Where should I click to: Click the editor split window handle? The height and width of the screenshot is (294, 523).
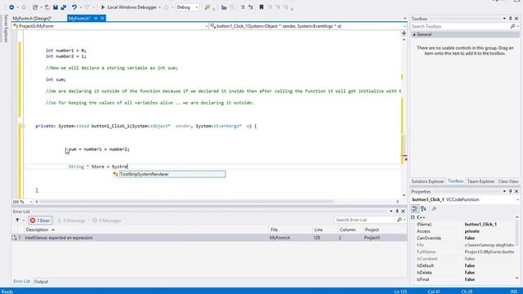[404, 33]
